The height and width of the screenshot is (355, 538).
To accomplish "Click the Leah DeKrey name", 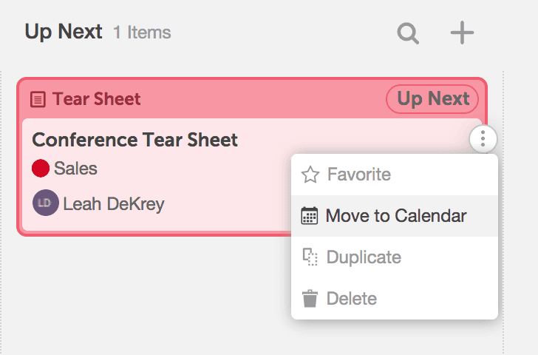I will 113,204.
